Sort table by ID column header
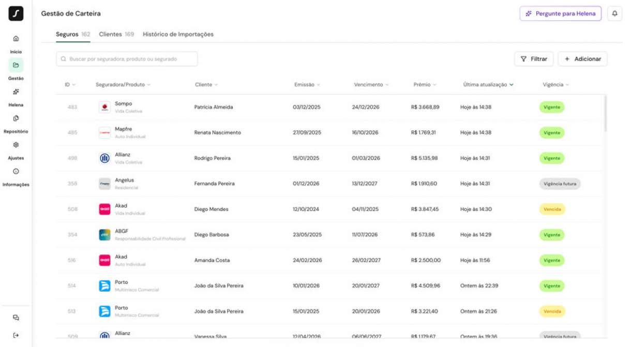631x347 pixels. pyautogui.click(x=70, y=85)
